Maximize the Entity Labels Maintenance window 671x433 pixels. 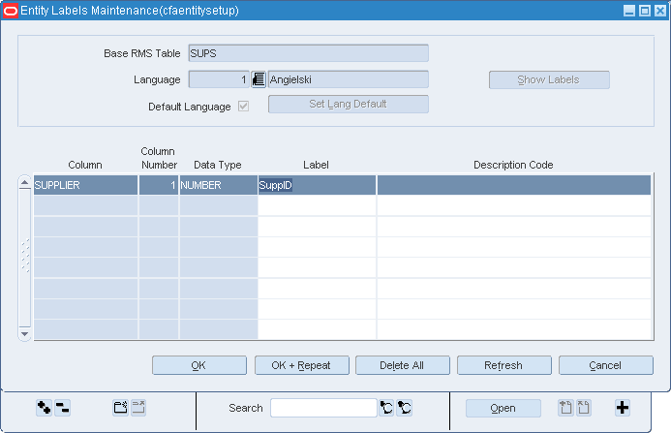pyautogui.click(x=645, y=11)
